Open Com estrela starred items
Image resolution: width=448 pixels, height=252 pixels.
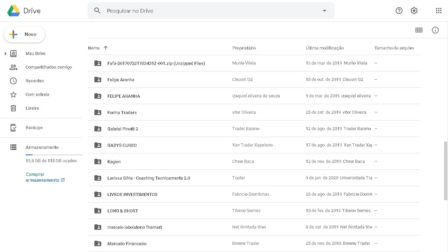pyautogui.click(x=37, y=94)
